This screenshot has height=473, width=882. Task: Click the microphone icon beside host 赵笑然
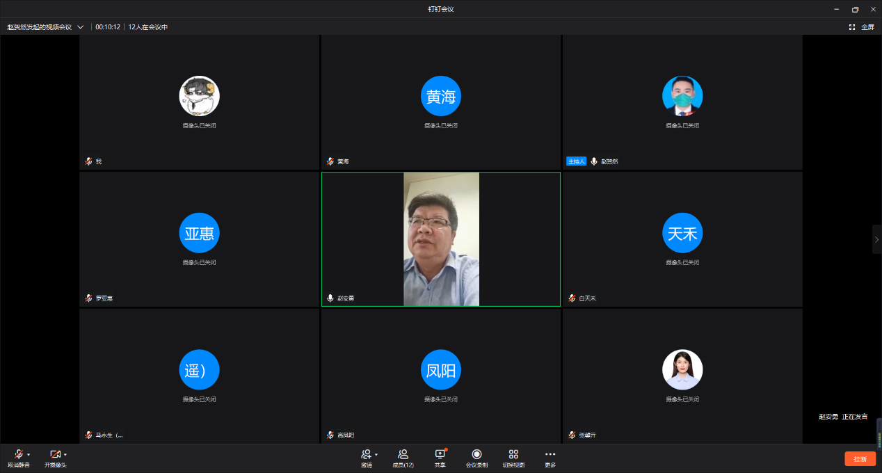point(594,161)
